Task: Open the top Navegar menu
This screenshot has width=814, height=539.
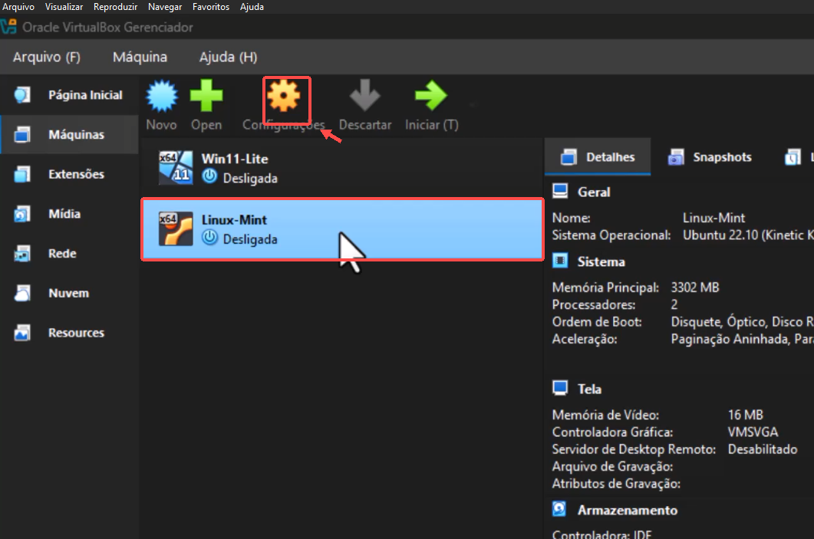Action: pos(165,7)
